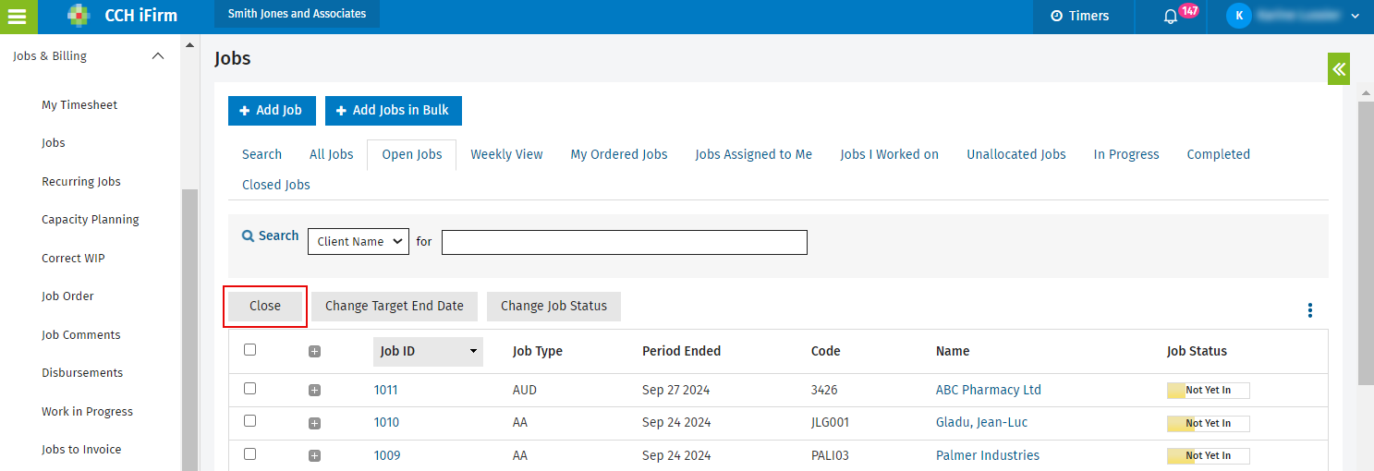Click job 1011 Not Yet In status bar
Screen dimensions: 1374x471
tap(1209, 391)
